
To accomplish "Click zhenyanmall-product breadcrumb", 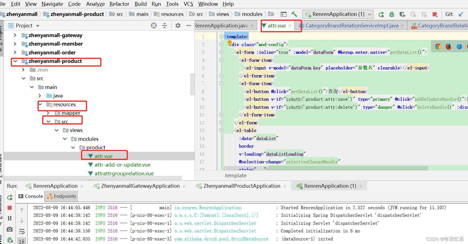I will tap(77, 14).
